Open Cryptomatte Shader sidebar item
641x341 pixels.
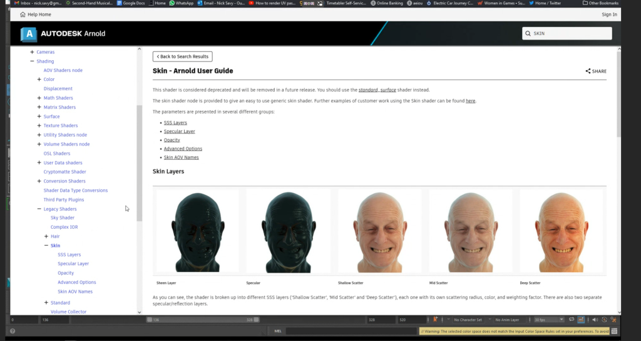click(64, 172)
